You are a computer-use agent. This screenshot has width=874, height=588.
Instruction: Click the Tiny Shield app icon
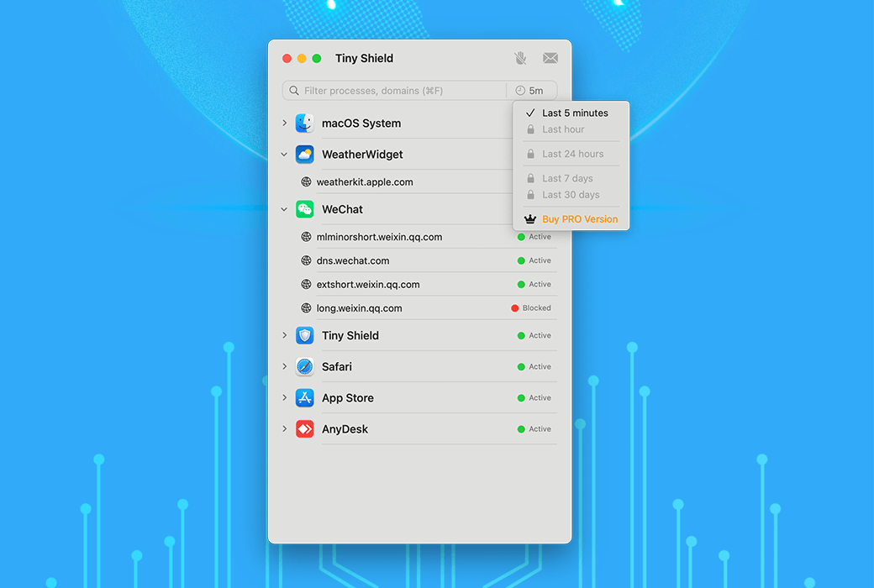(305, 335)
